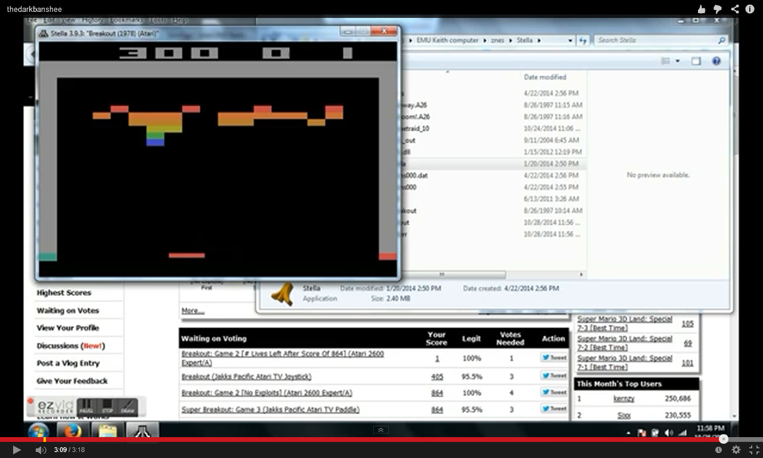Play the video
The image size is (763, 458).
tap(17, 450)
